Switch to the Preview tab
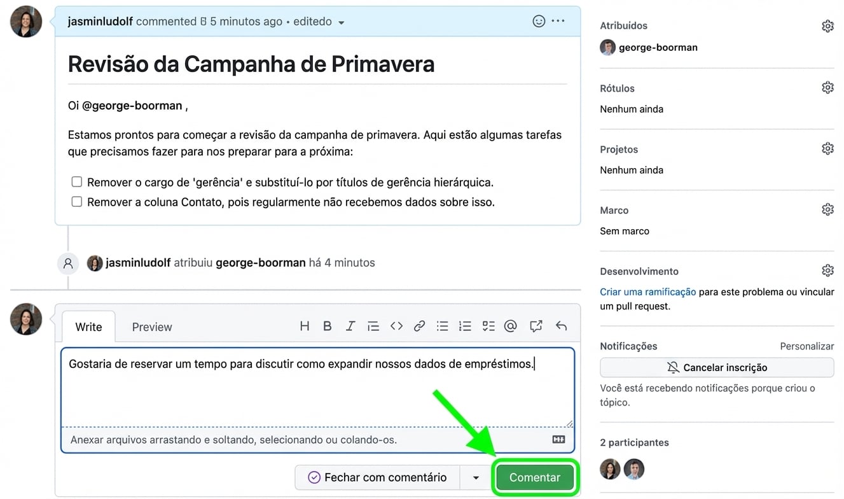Viewport: 844px width, 499px height. click(x=152, y=327)
